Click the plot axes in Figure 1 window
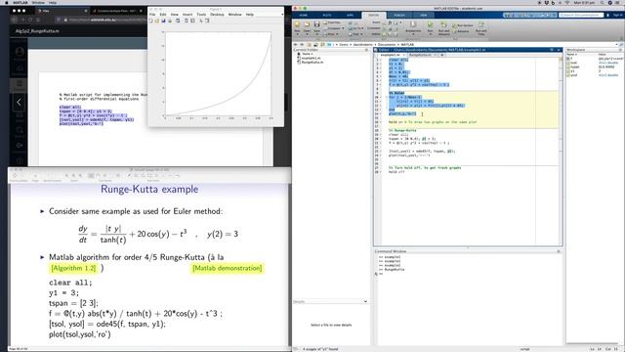This screenshot has width=625, height=352. (218, 74)
